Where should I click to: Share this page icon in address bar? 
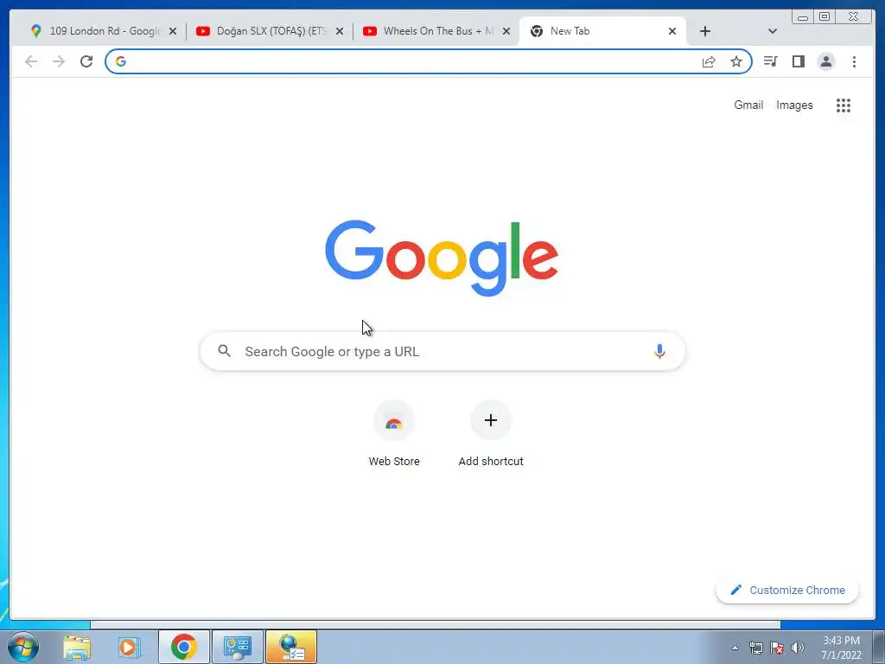click(709, 61)
